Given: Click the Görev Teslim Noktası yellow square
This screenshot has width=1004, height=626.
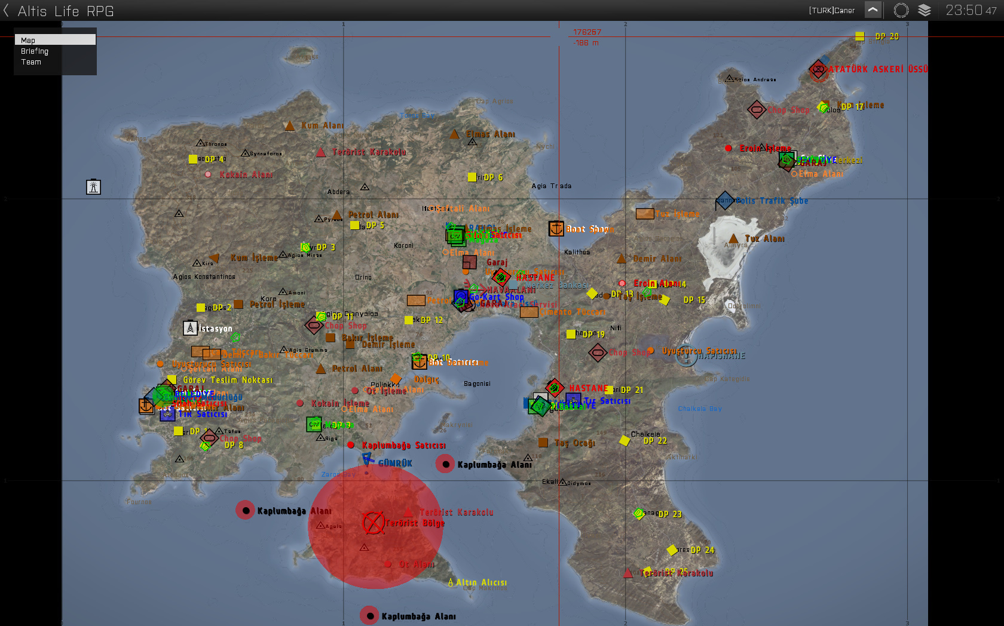Looking at the screenshot, I should (x=172, y=379).
